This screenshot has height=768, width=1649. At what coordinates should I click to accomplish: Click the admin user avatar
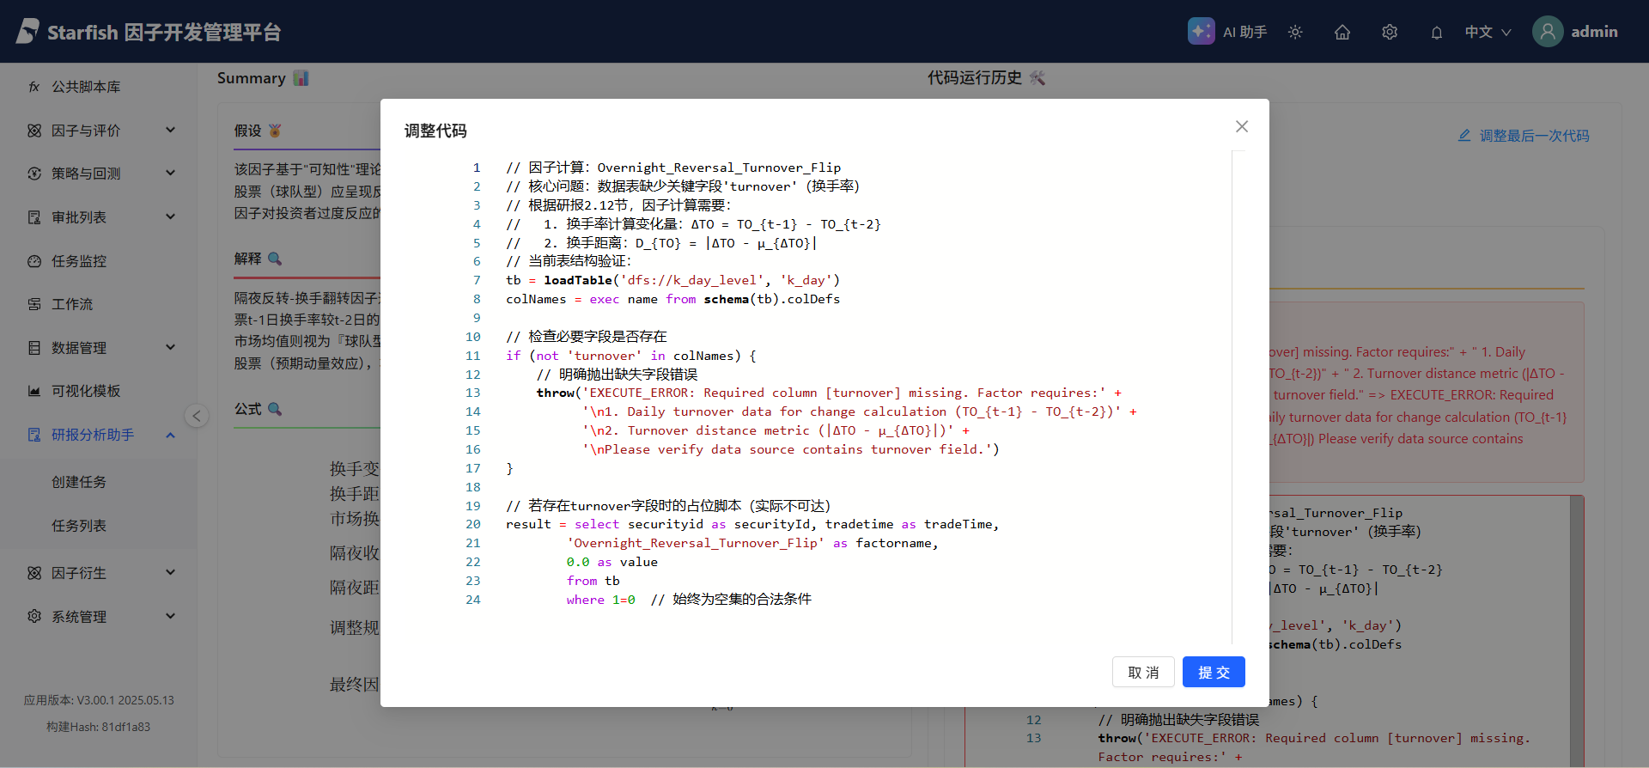tap(1548, 32)
